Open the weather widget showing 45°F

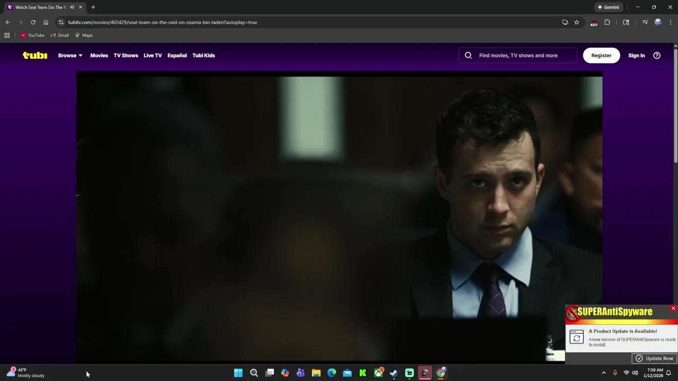point(25,373)
